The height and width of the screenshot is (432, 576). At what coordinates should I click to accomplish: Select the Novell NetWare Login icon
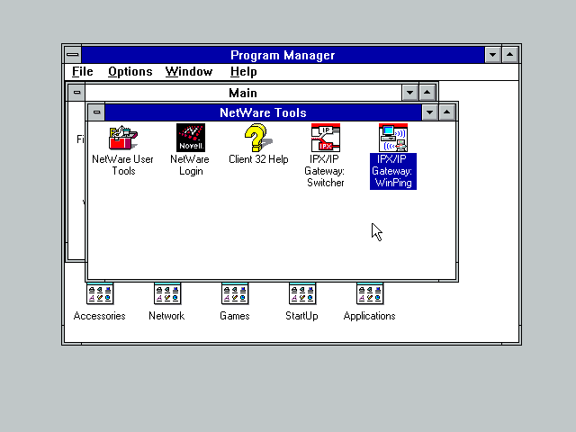click(x=191, y=138)
